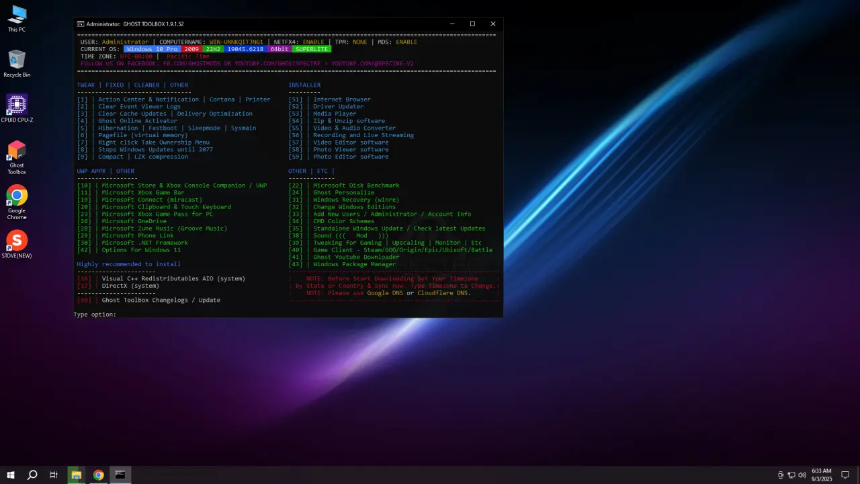Image resolution: width=860 pixels, height=484 pixels.
Task: Click the Ghost Toolbox window title bar icon
Action: (x=81, y=24)
